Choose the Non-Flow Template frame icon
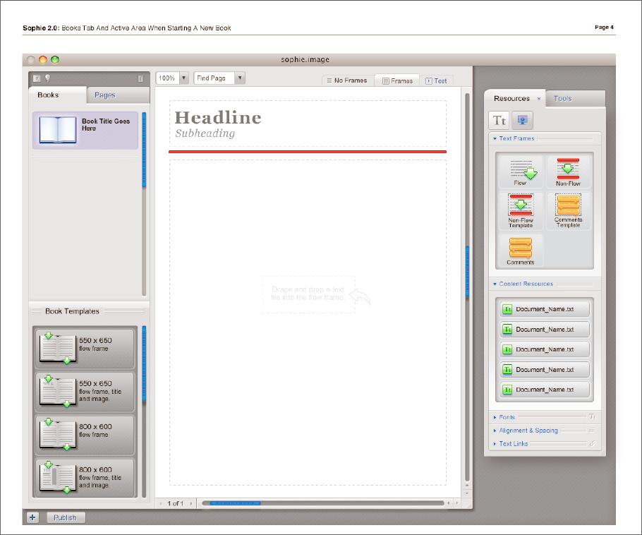This screenshot has width=642, height=535. pyautogui.click(x=521, y=210)
